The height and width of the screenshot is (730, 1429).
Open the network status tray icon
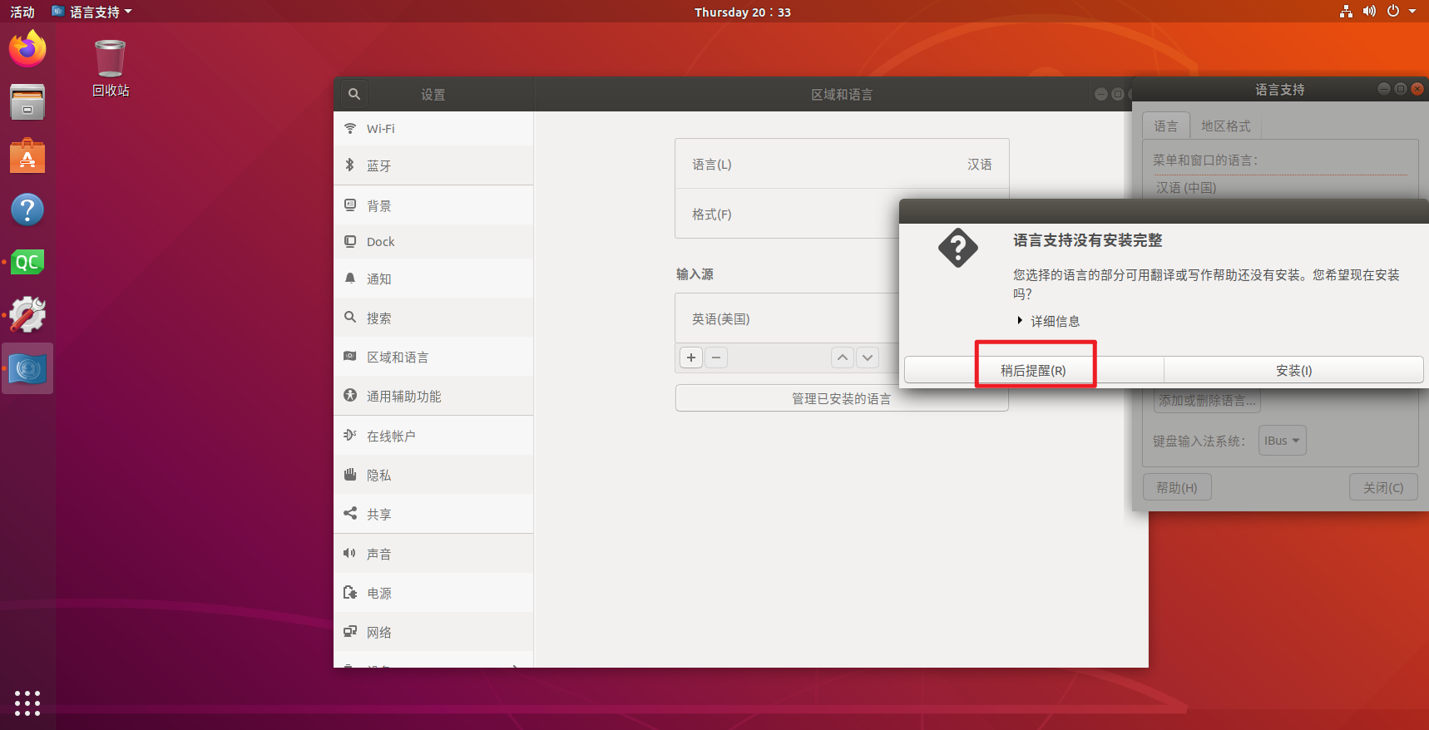[1346, 12]
